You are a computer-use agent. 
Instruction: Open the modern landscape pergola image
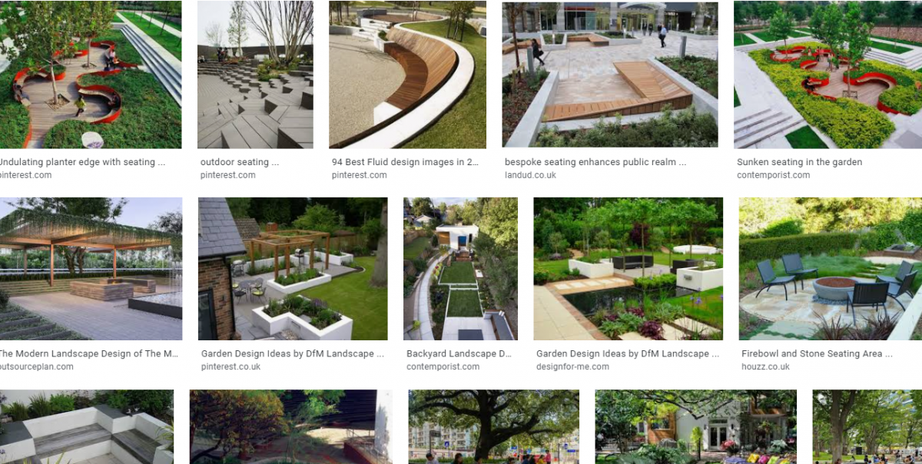click(x=91, y=269)
